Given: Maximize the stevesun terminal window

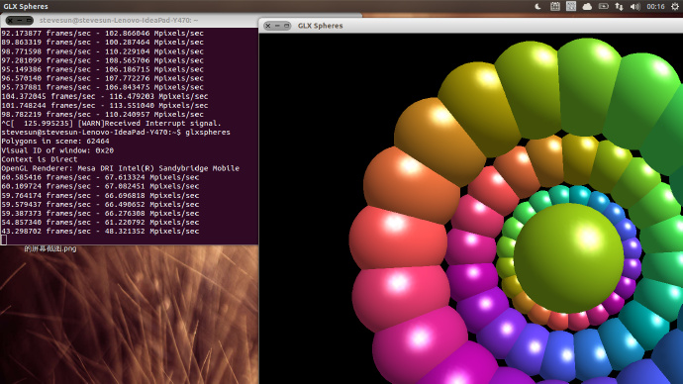Looking at the screenshot, I should point(29,21).
